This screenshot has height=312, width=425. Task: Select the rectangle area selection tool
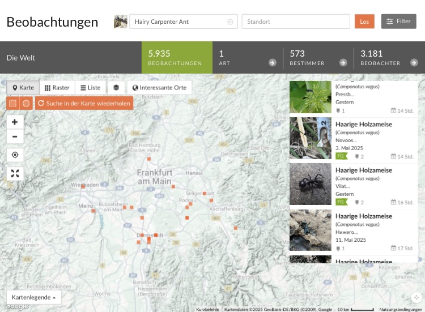click(x=13, y=103)
